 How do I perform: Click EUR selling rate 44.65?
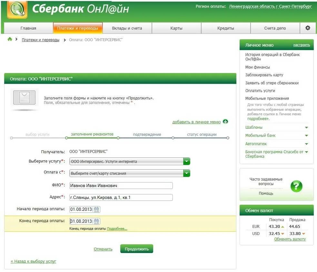[294, 226]
